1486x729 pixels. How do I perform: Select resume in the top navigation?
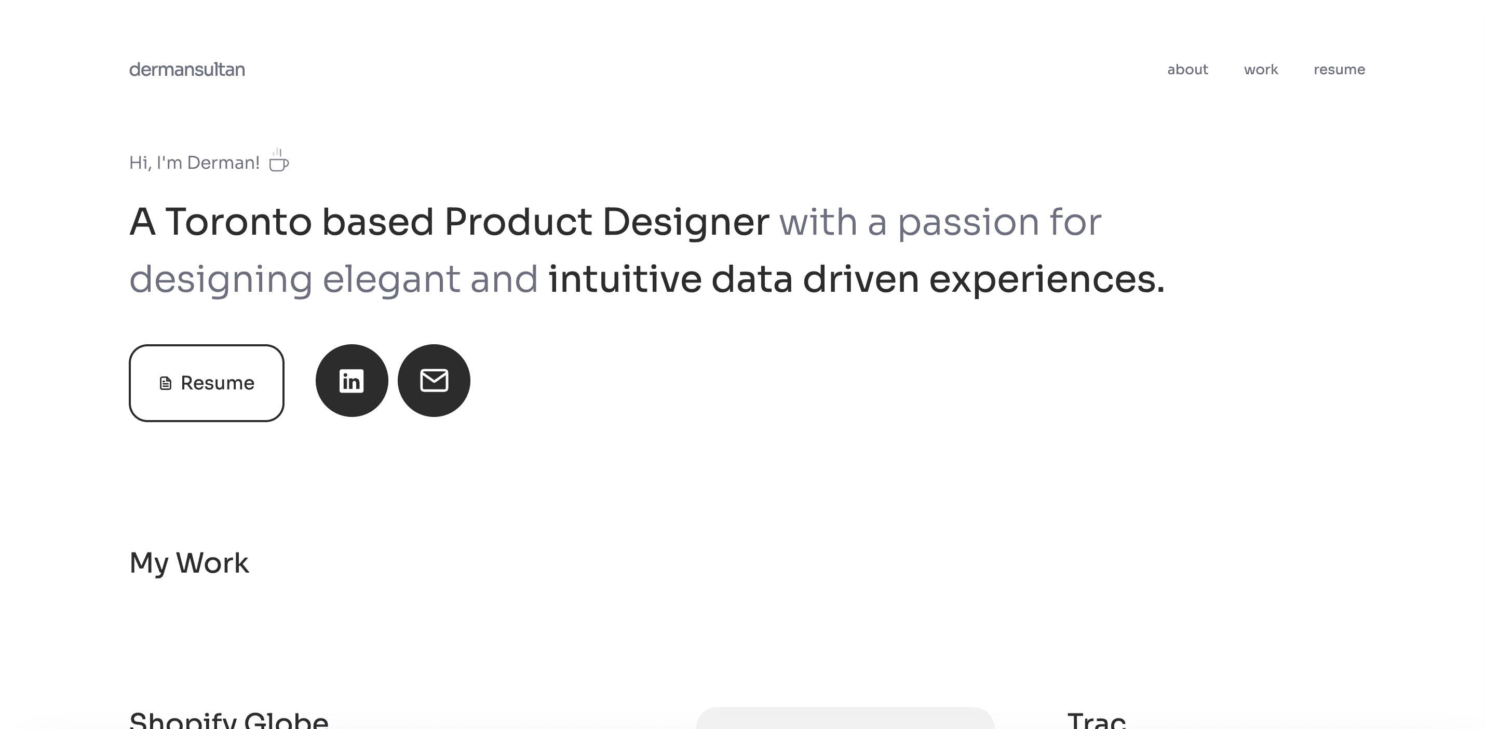click(x=1339, y=70)
